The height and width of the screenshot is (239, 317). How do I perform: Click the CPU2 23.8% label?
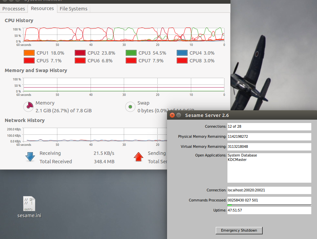(x=101, y=53)
